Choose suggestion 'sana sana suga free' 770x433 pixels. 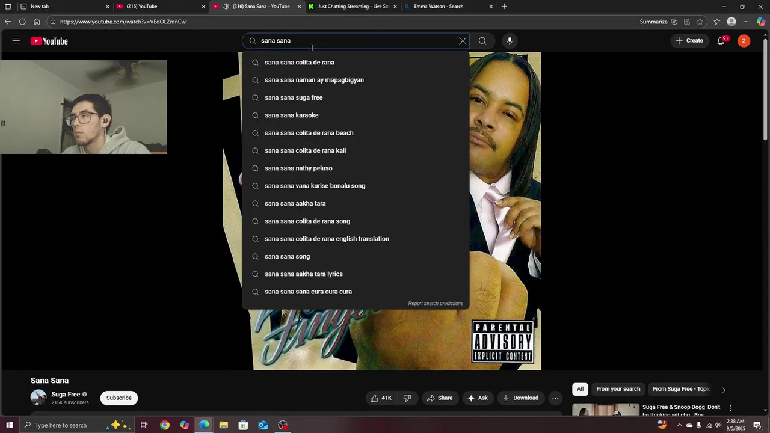click(x=356, y=97)
